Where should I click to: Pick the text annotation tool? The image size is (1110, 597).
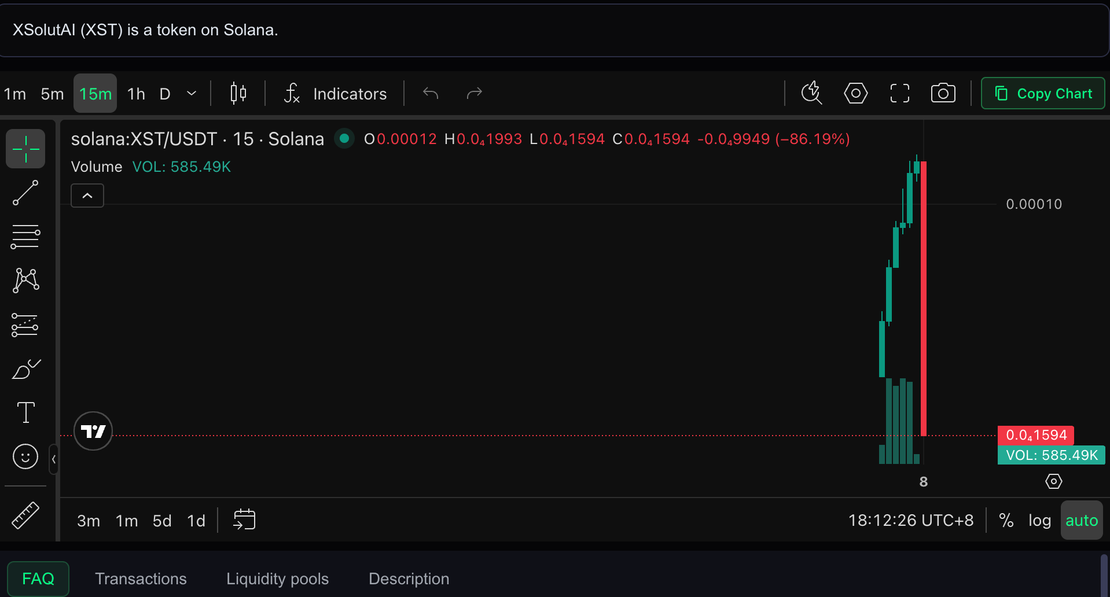pyautogui.click(x=25, y=412)
